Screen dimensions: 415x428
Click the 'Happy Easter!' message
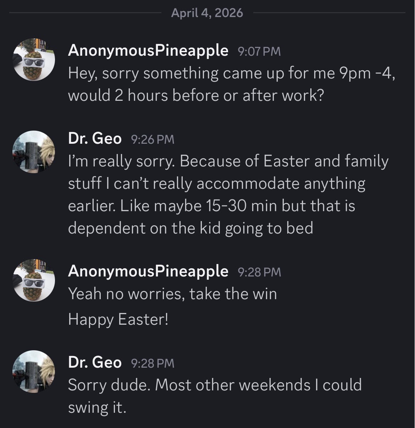[118, 319]
